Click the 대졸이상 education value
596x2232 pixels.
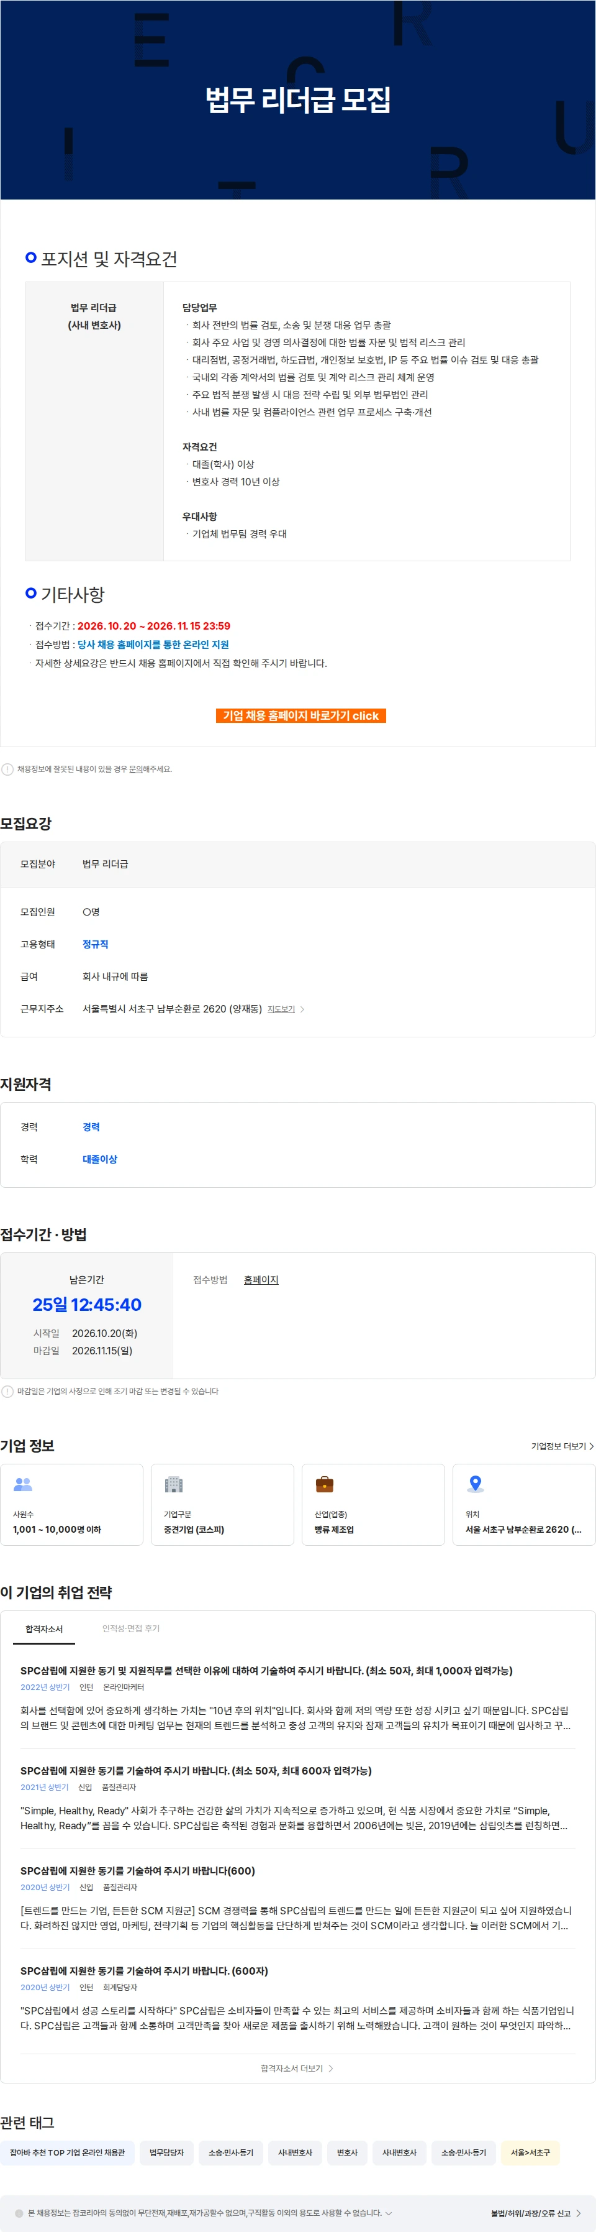coord(99,1159)
